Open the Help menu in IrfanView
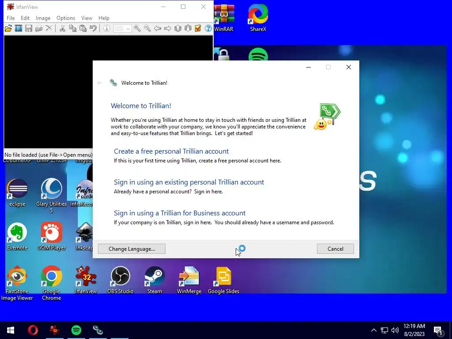The height and width of the screenshot is (339, 452). 104,18
